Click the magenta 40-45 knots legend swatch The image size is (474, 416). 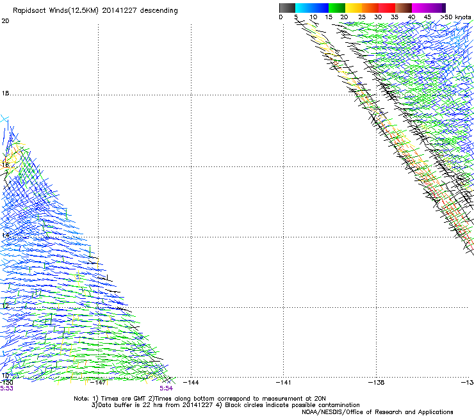pos(420,8)
